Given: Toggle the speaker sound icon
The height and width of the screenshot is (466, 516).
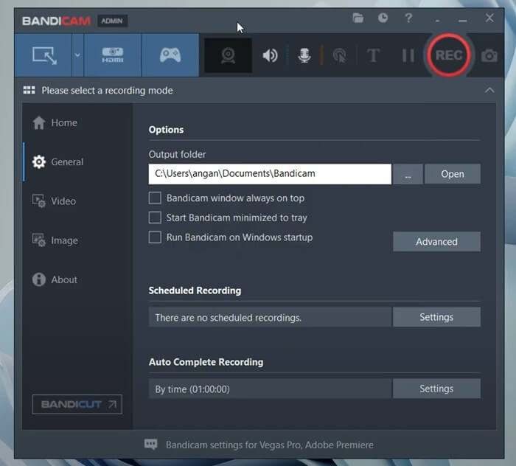Looking at the screenshot, I should click(x=271, y=55).
